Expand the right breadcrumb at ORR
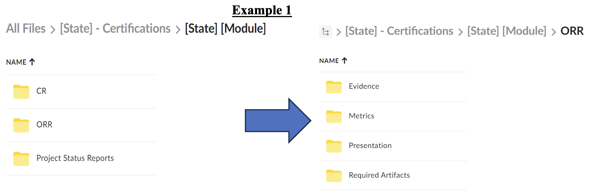The height and width of the screenshot is (196, 590). [572, 31]
